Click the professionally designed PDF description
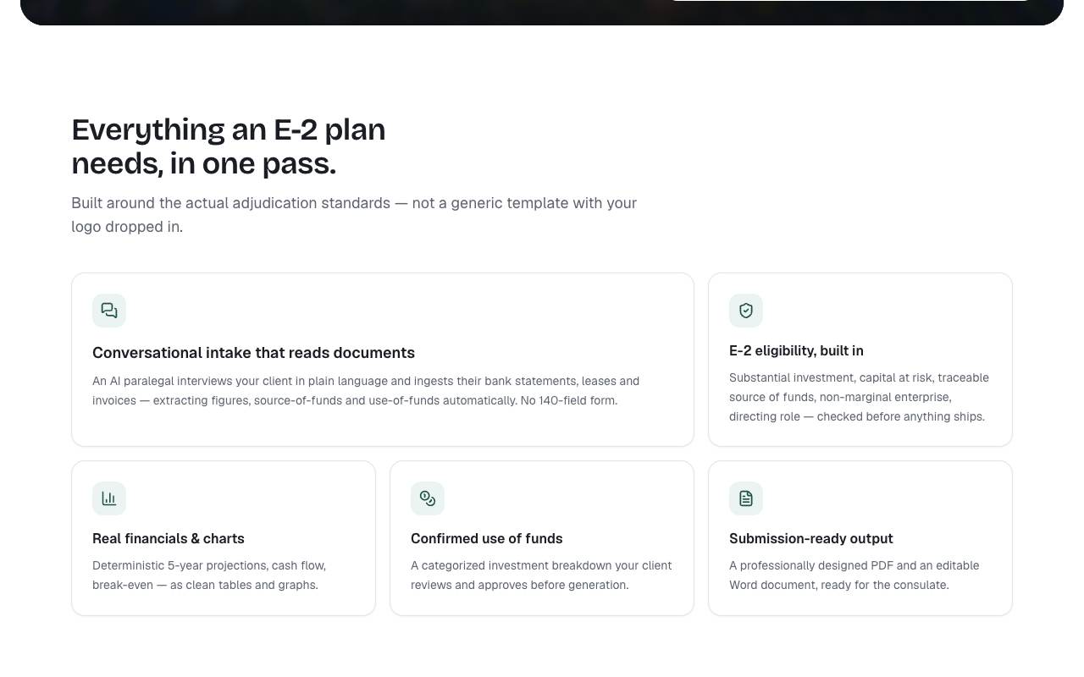The height and width of the screenshot is (677, 1084). 854,575
